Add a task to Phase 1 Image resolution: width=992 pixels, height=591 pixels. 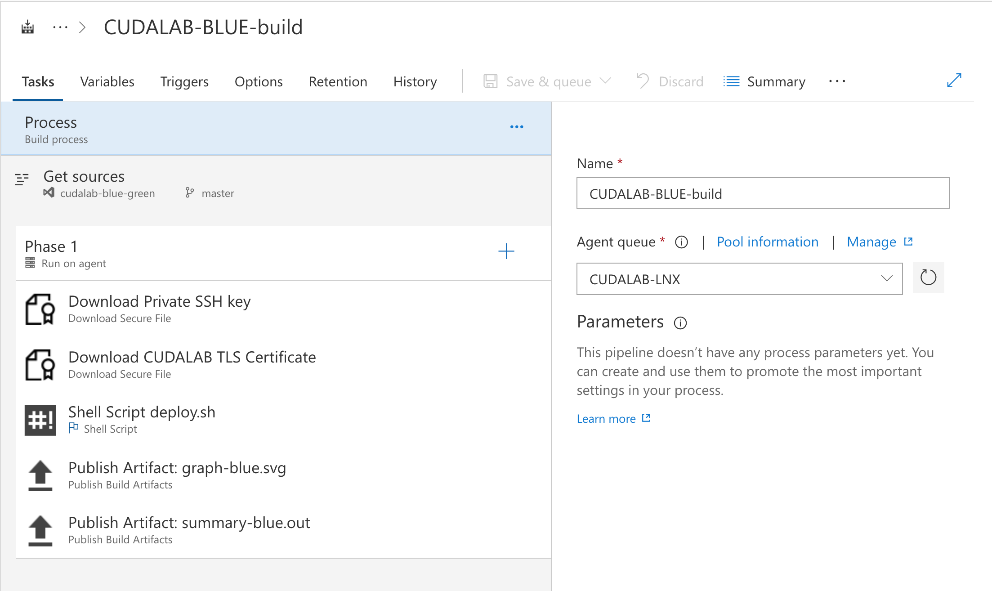[506, 251]
